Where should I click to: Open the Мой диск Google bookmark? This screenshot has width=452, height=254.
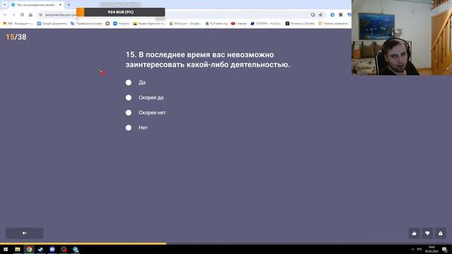pyautogui.click(x=185, y=23)
